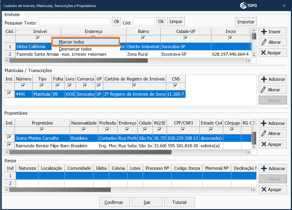
Task: Click the Alterar pencil icon for Matrículas
Action: [264, 90]
